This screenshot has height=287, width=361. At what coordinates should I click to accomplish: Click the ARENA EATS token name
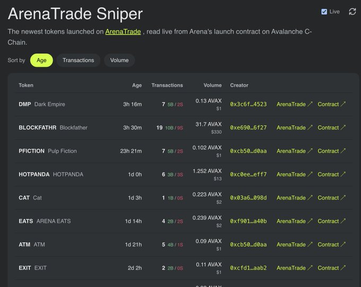pos(54,221)
